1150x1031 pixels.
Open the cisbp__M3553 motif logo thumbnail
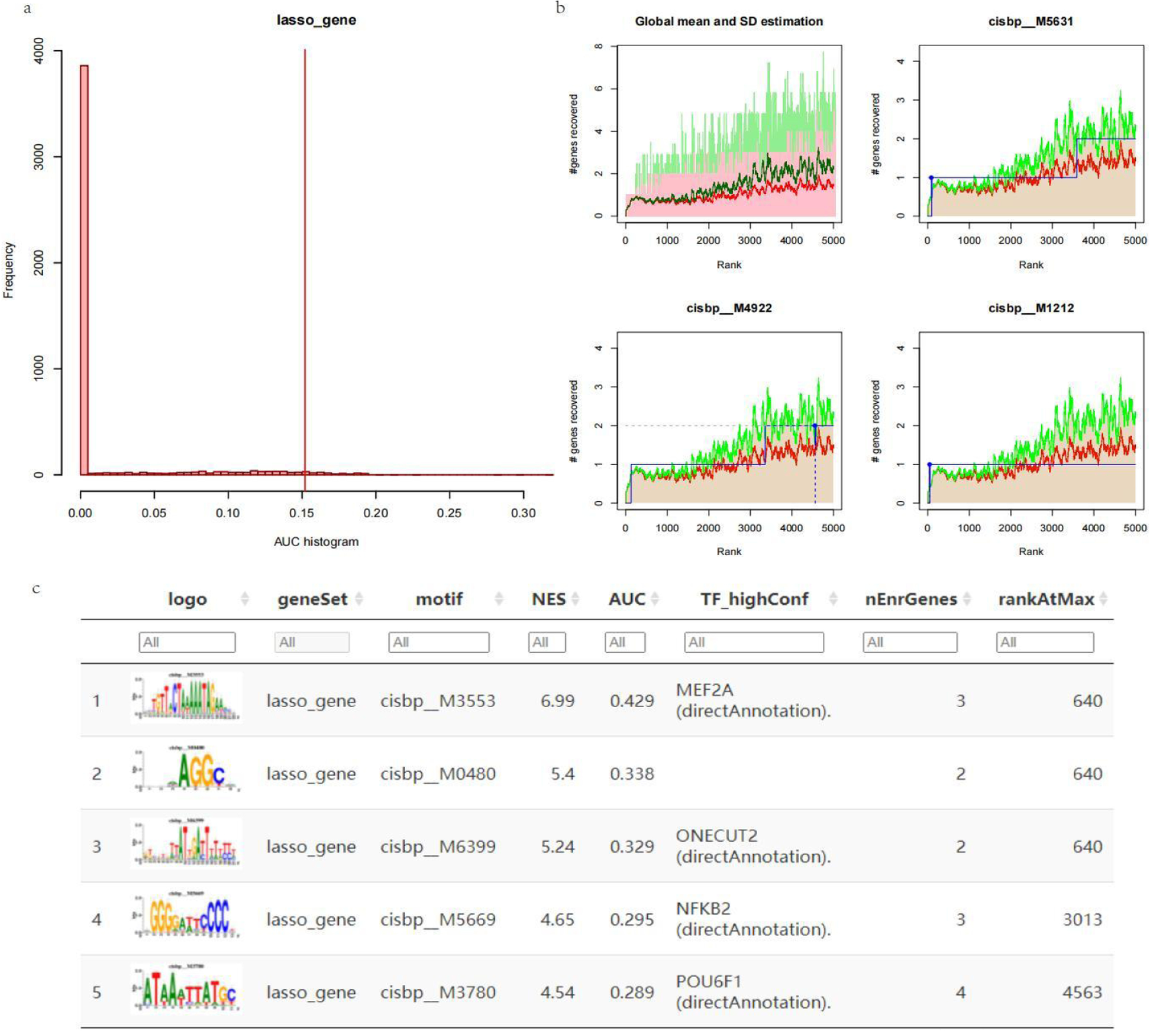(x=186, y=698)
